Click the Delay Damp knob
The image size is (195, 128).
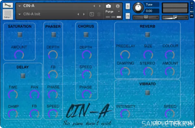(13, 114)
